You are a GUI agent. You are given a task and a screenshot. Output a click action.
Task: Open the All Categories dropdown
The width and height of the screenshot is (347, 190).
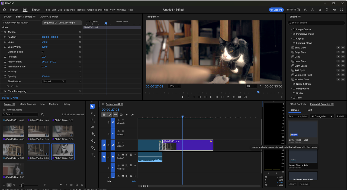(x=322, y=116)
